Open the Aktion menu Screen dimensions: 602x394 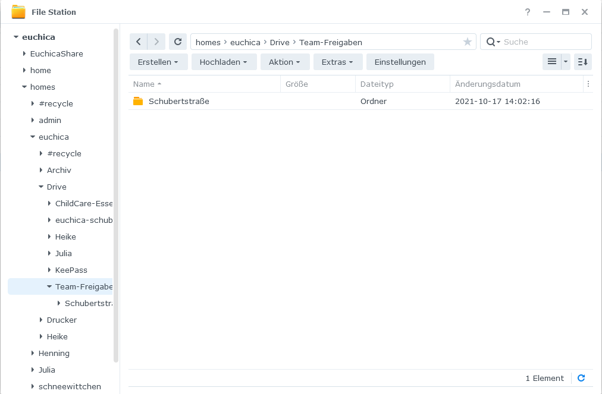pyautogui.click(x=285, y=62)
